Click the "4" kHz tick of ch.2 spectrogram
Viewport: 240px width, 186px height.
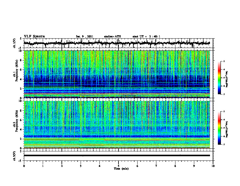(x=21, y=129)
